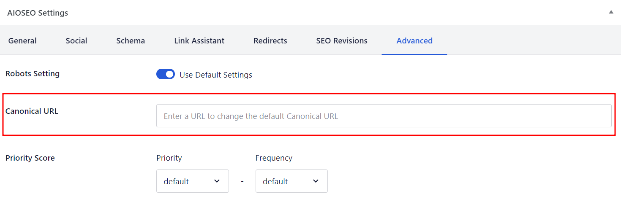View the SEO Revisions tab
Viewport: 621px width, 199px height.
pos(342,41)
